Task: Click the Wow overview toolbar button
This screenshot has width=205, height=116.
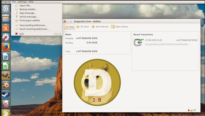Action: click(70, 27)
